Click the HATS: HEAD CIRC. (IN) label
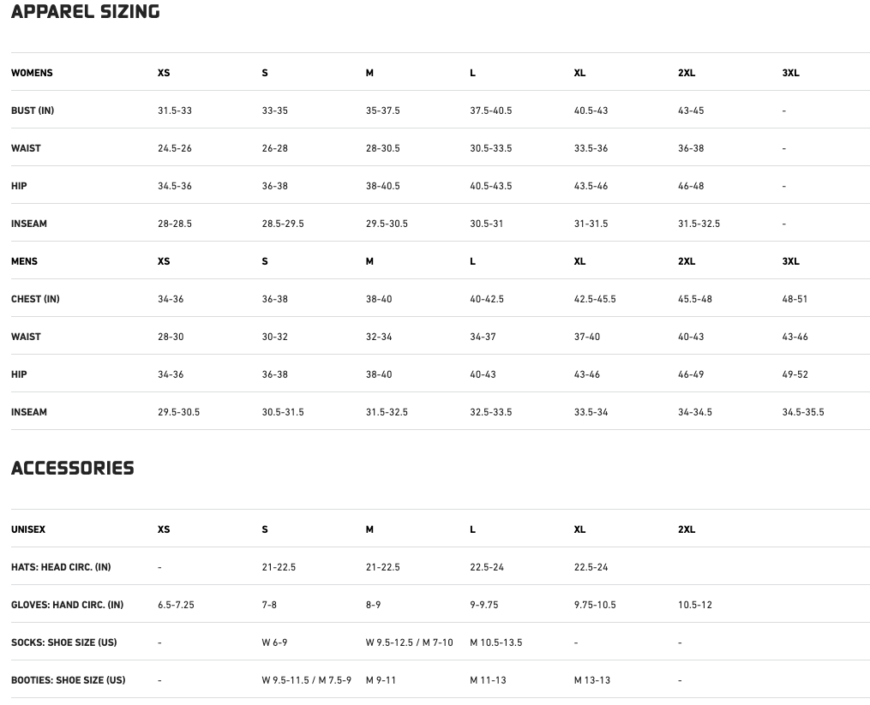This screenshot has width=870, height=705. pyautogui.click(x=61, y=567)
